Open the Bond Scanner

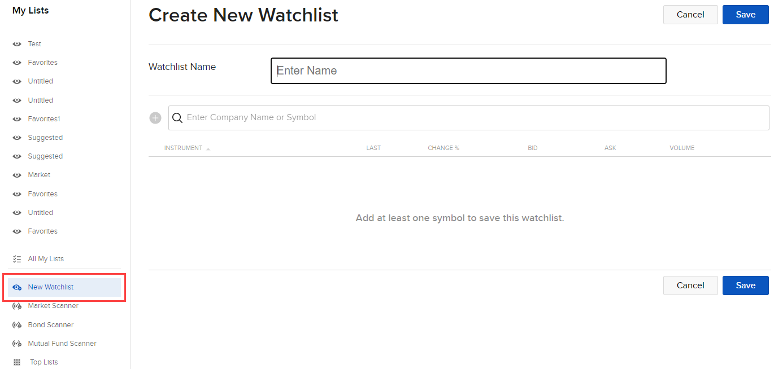50,324
